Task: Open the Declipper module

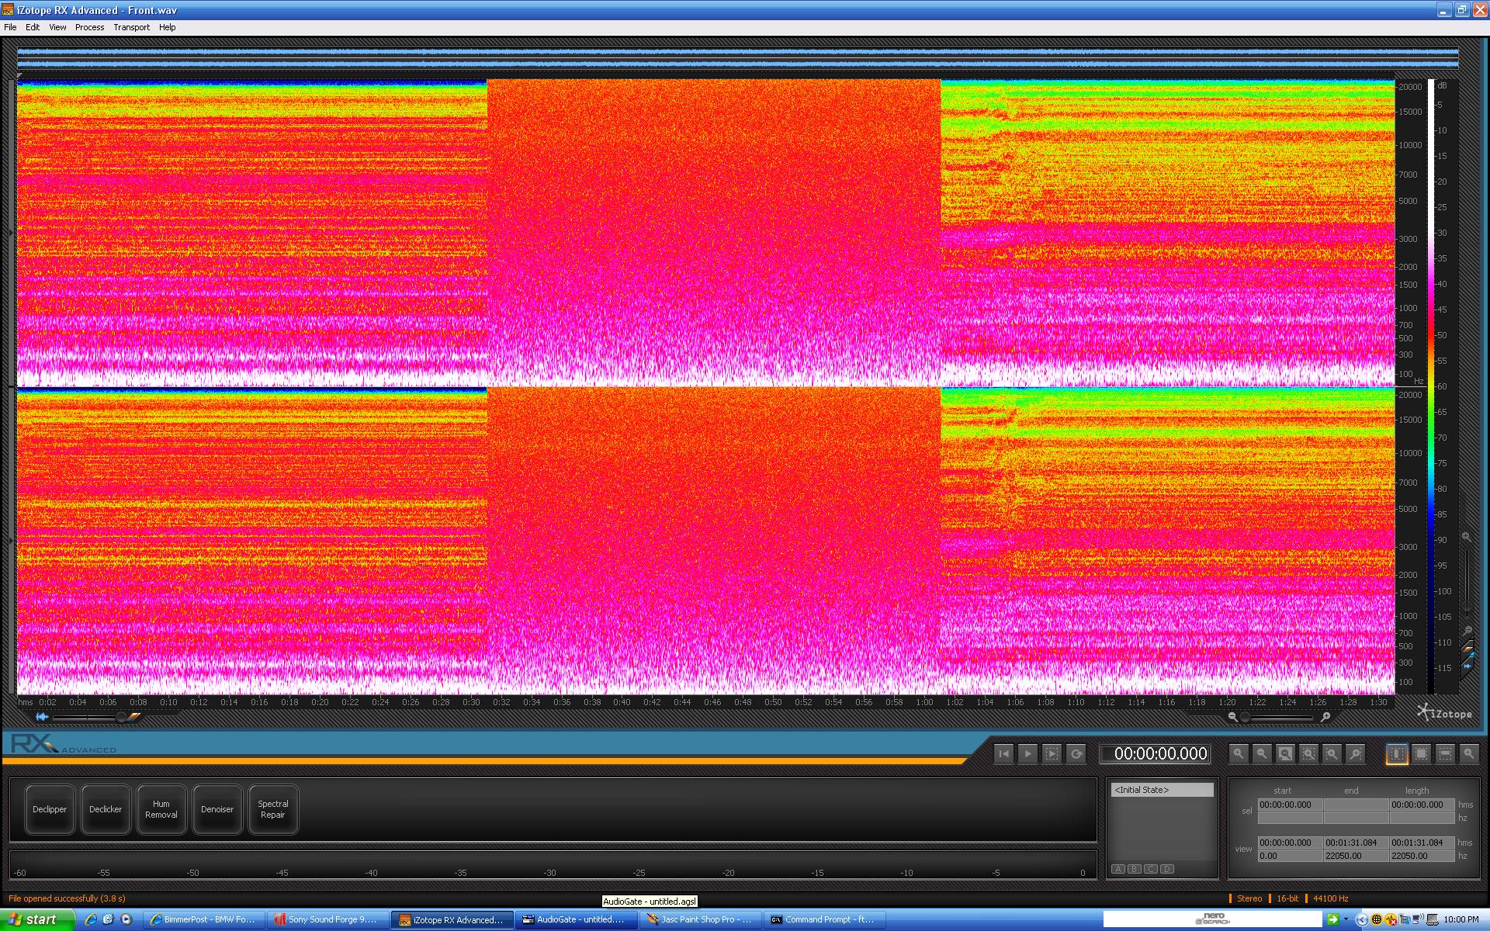Action: [x=50, y=809]
